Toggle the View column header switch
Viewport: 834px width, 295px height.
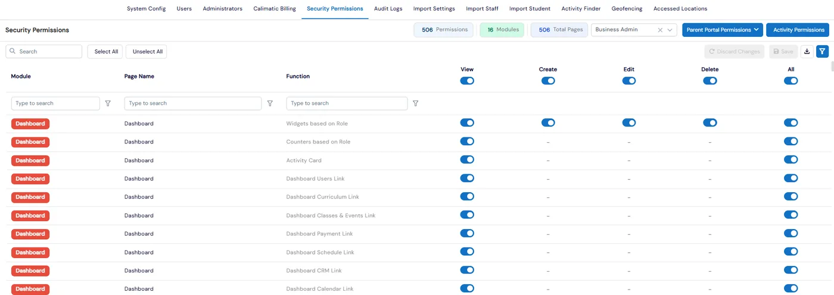(x=467, y=81)
